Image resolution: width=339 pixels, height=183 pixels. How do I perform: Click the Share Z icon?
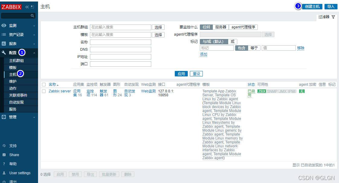coord(4,155)
